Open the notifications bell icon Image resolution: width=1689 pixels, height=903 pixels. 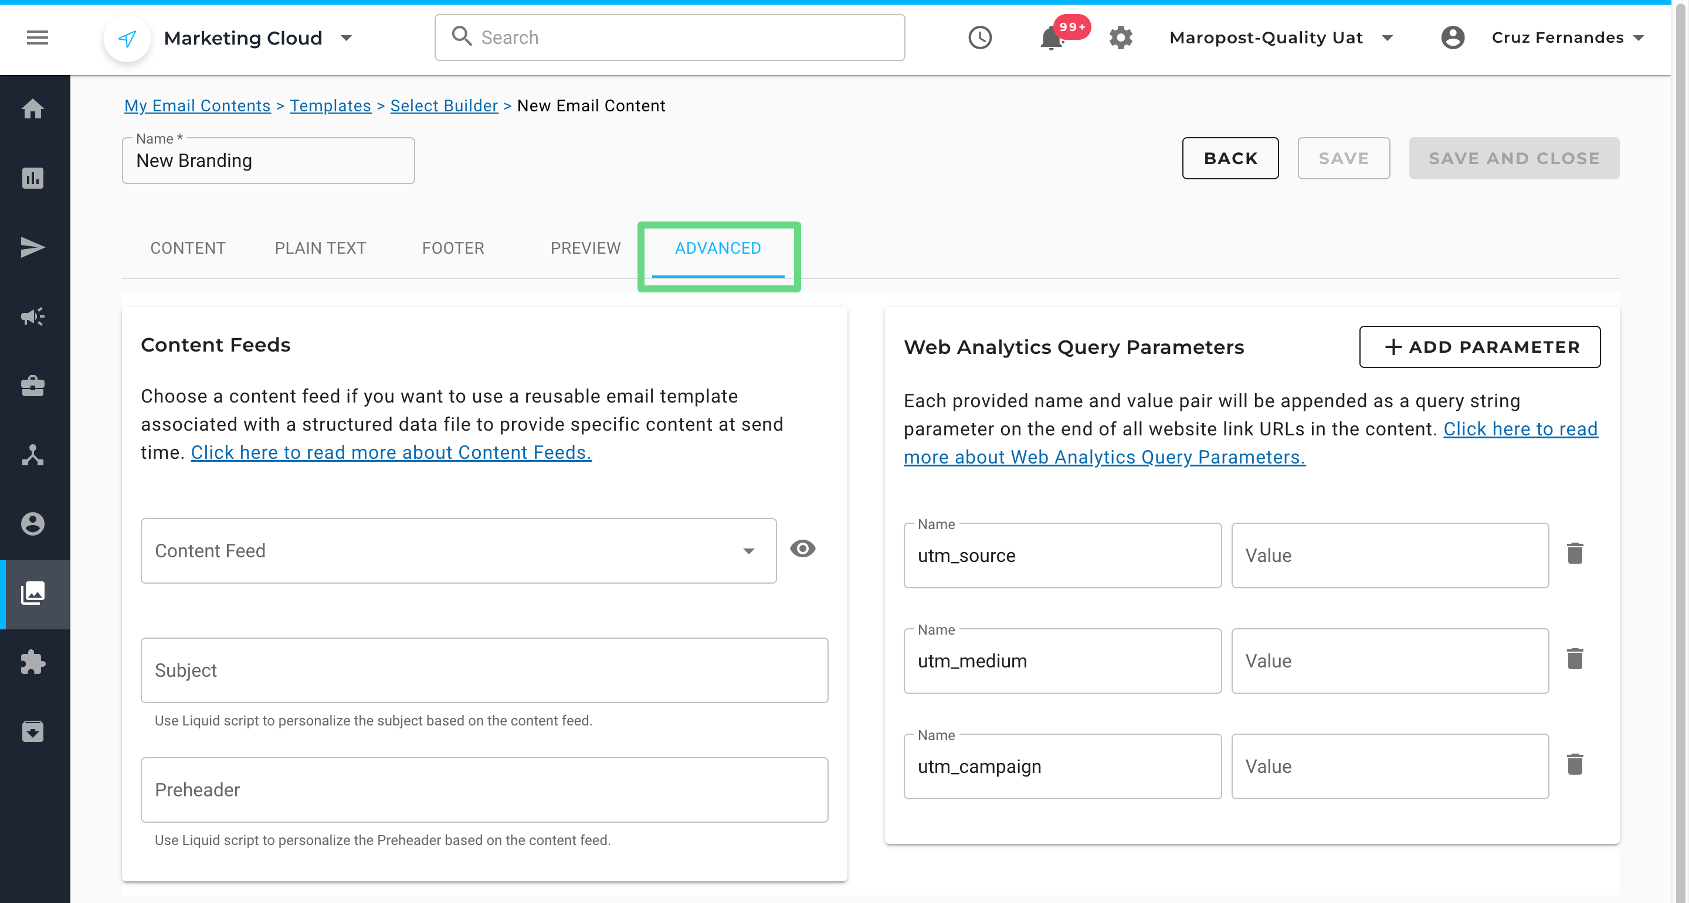[x=1051, y=38]
